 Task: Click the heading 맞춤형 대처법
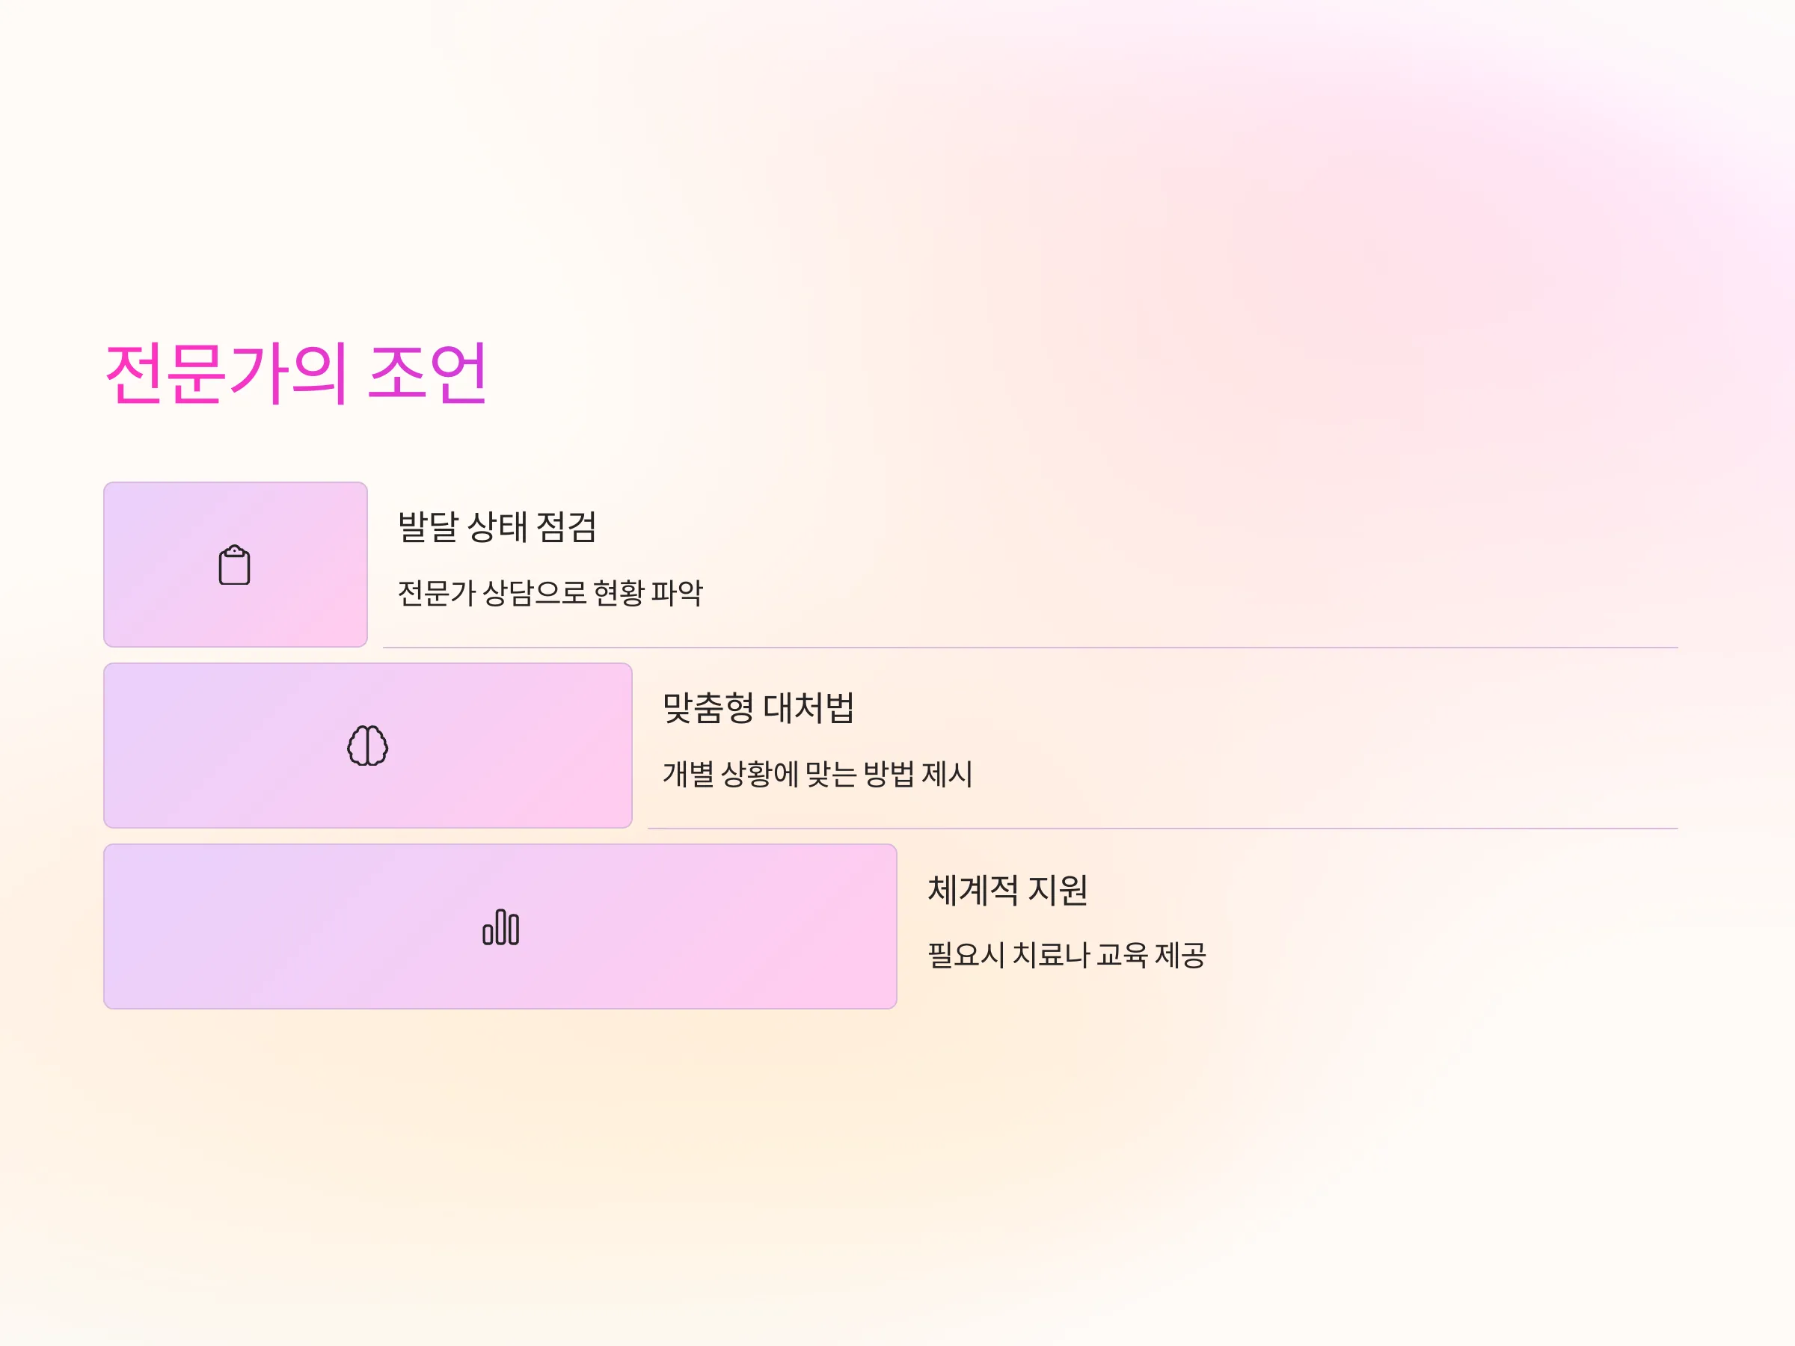(758, 708)
